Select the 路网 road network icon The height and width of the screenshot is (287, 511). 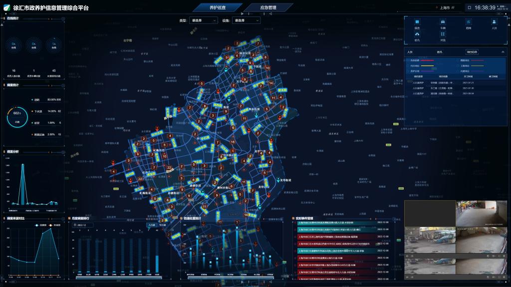click(468, 22)
